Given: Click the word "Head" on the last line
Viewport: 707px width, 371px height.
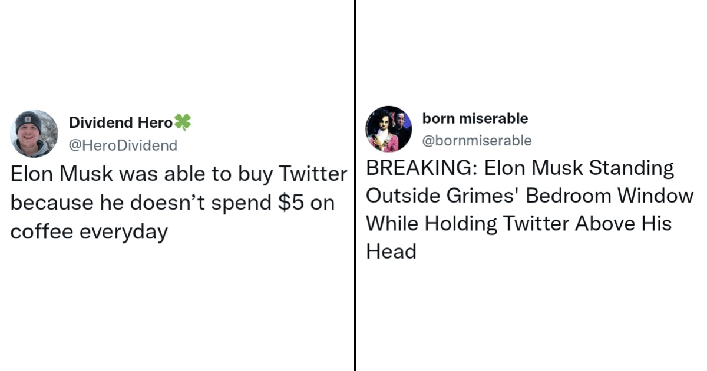Looking at the screenshot, I should (x=391, y=251).
